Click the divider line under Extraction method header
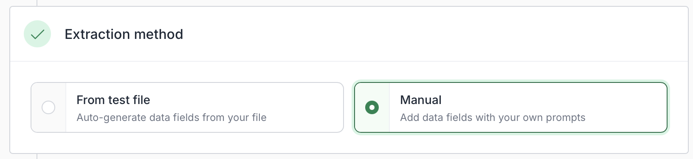The width and height of the screenshot is (693, 159). tap(349, 61)
